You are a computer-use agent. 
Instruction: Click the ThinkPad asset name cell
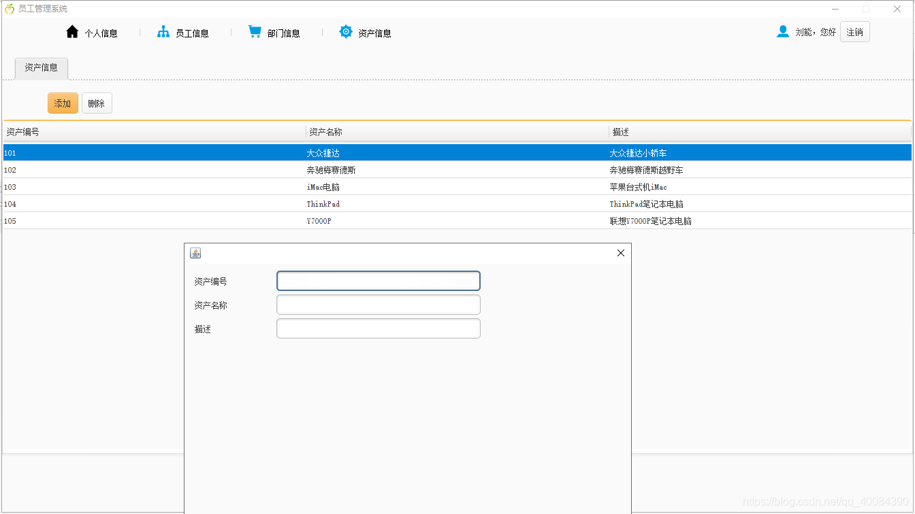457,204
